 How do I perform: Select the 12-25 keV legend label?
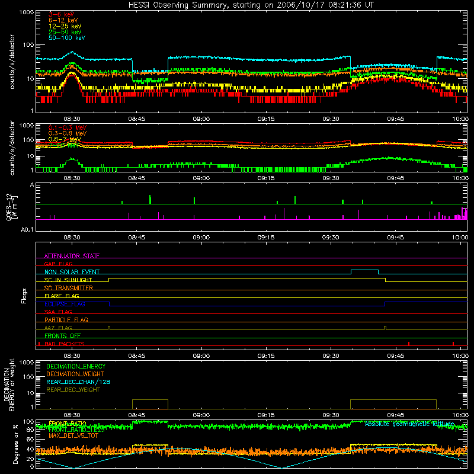(65, 26)
